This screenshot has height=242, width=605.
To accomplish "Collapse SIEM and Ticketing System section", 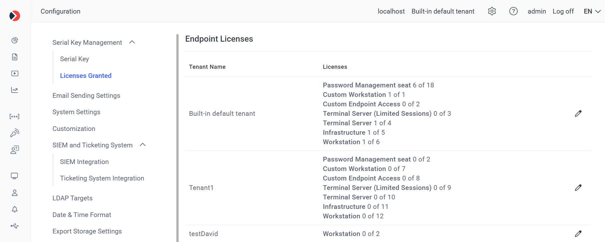I will [x=143, y=145].
